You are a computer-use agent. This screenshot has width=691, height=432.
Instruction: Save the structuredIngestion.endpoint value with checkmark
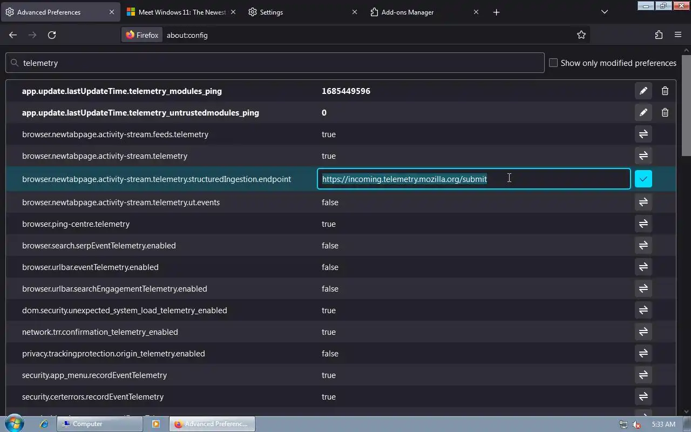643,179
